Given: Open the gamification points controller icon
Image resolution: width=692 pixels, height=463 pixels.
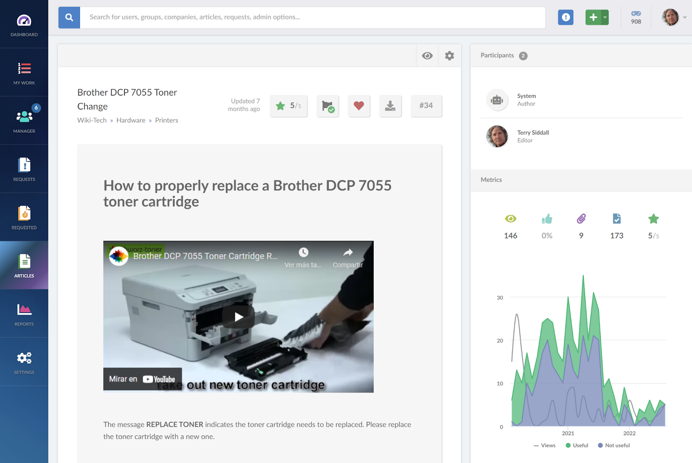Looking at the screenshot, I should 635,14.
